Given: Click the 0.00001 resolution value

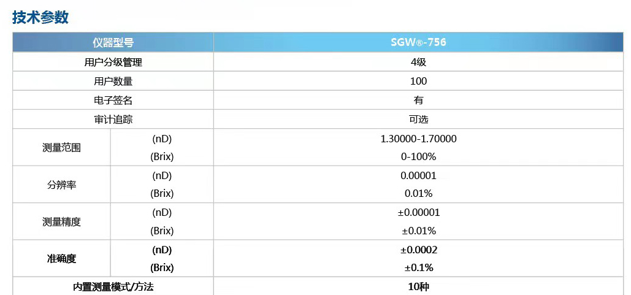Looking at the screenshot, I should coord(418,176).
